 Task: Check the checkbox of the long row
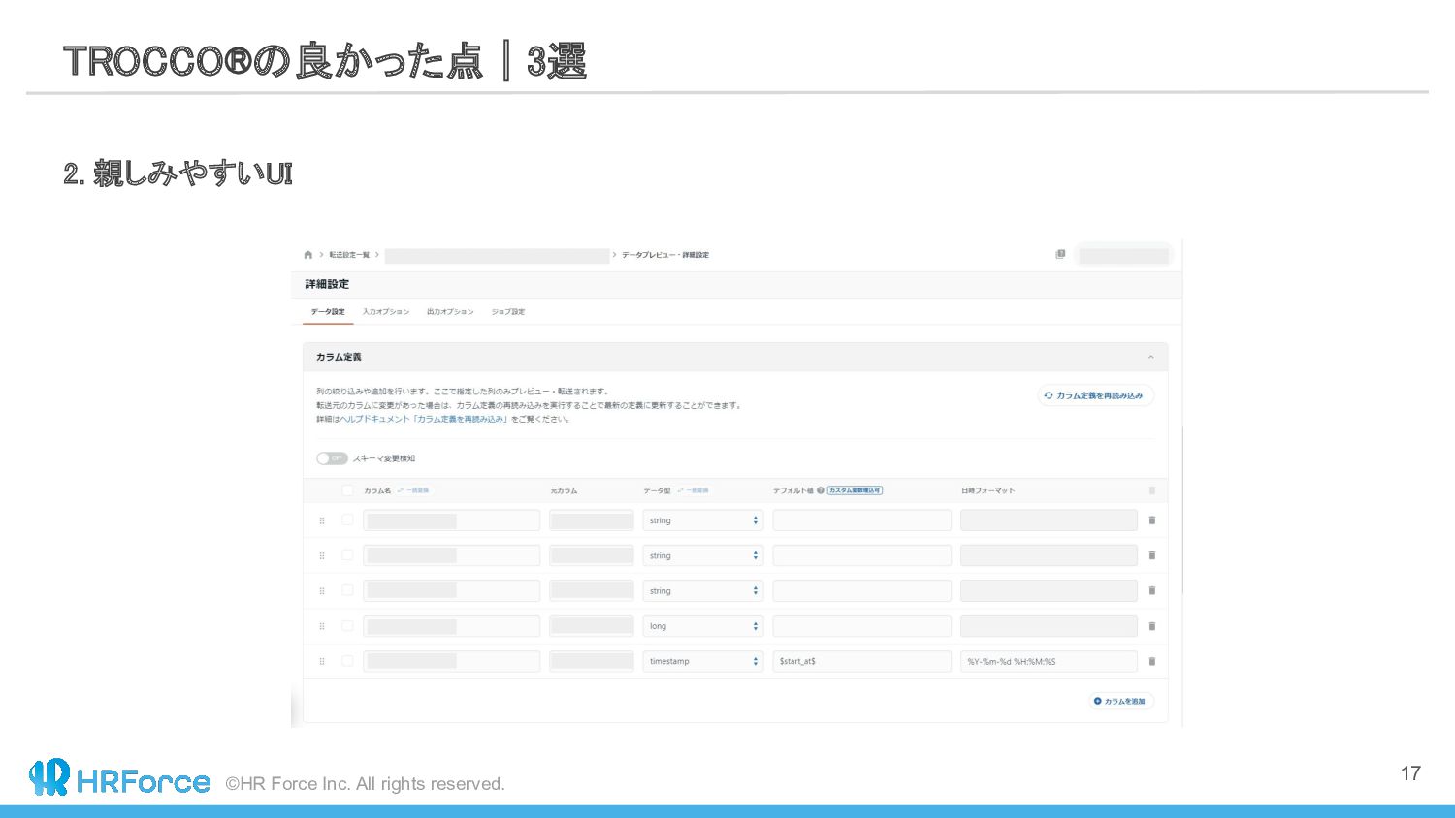(347, 626)
